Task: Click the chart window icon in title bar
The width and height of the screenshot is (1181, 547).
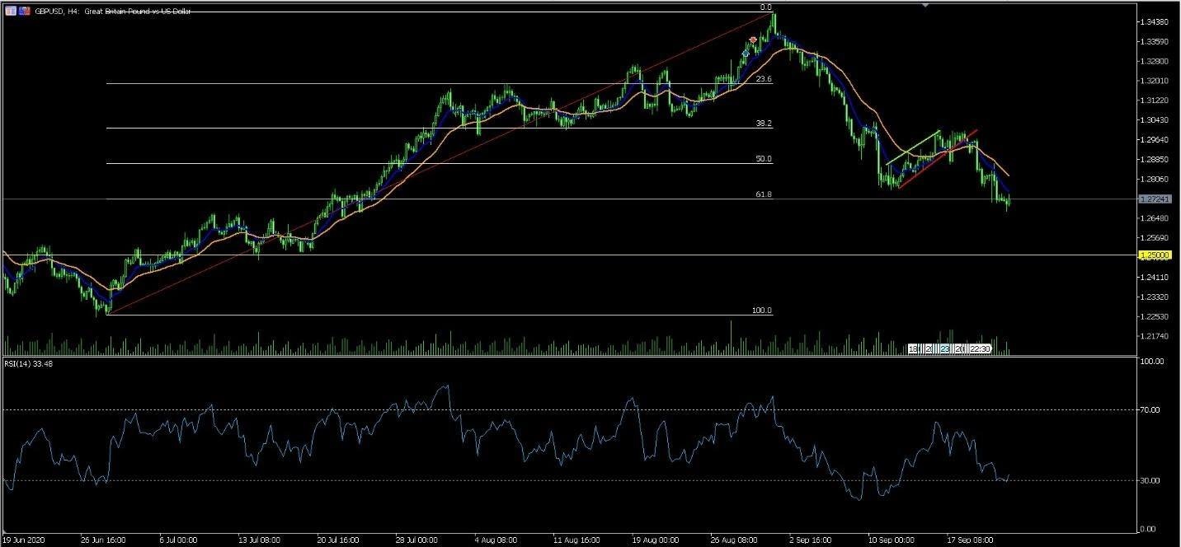Action: pyautogui.click(x=10, y=11)
